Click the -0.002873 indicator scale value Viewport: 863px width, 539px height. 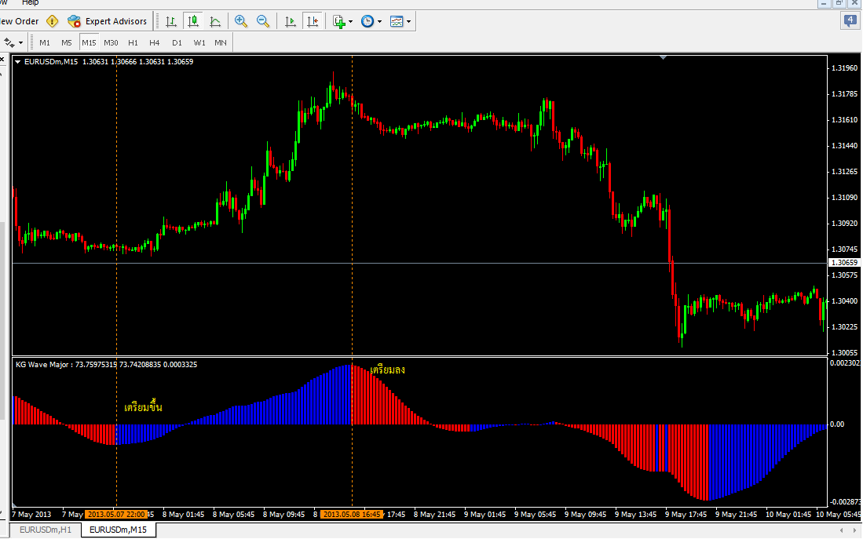[845, 502]
